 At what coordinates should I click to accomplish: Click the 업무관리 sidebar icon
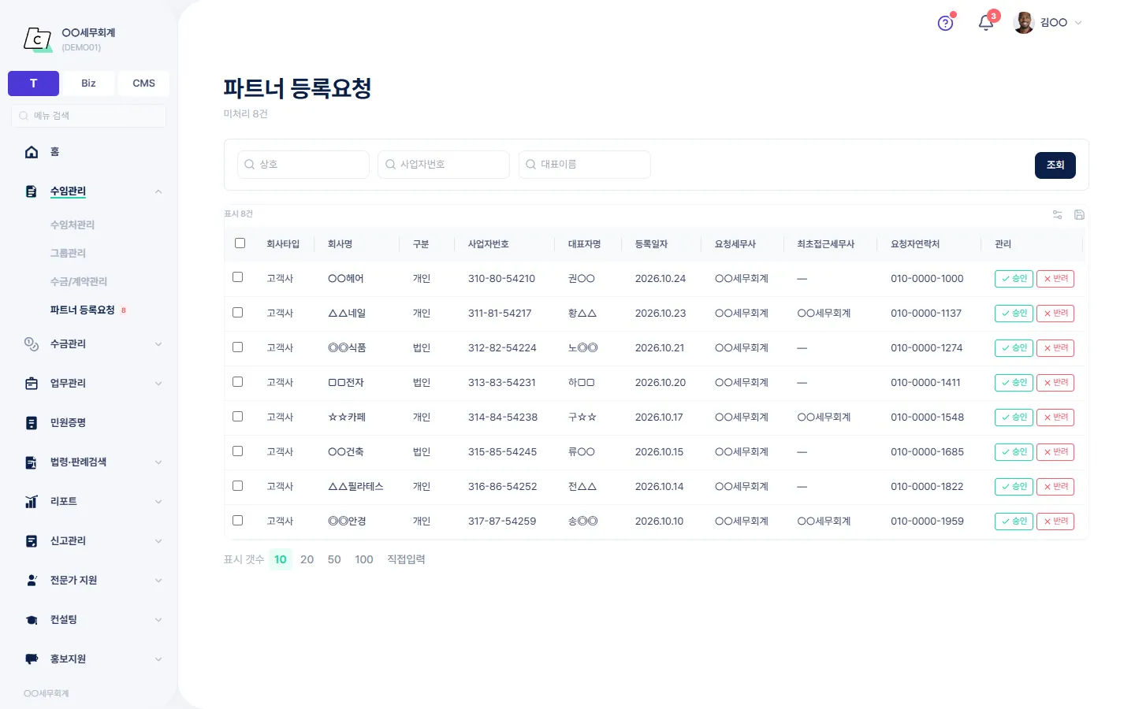[32, 384]
